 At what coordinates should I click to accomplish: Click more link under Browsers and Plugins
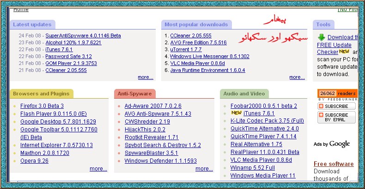coord(98,169)
